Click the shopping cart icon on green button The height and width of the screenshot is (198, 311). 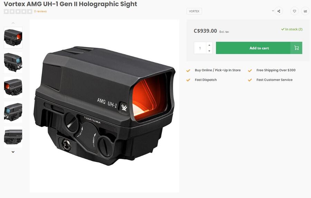coord(296,48)
